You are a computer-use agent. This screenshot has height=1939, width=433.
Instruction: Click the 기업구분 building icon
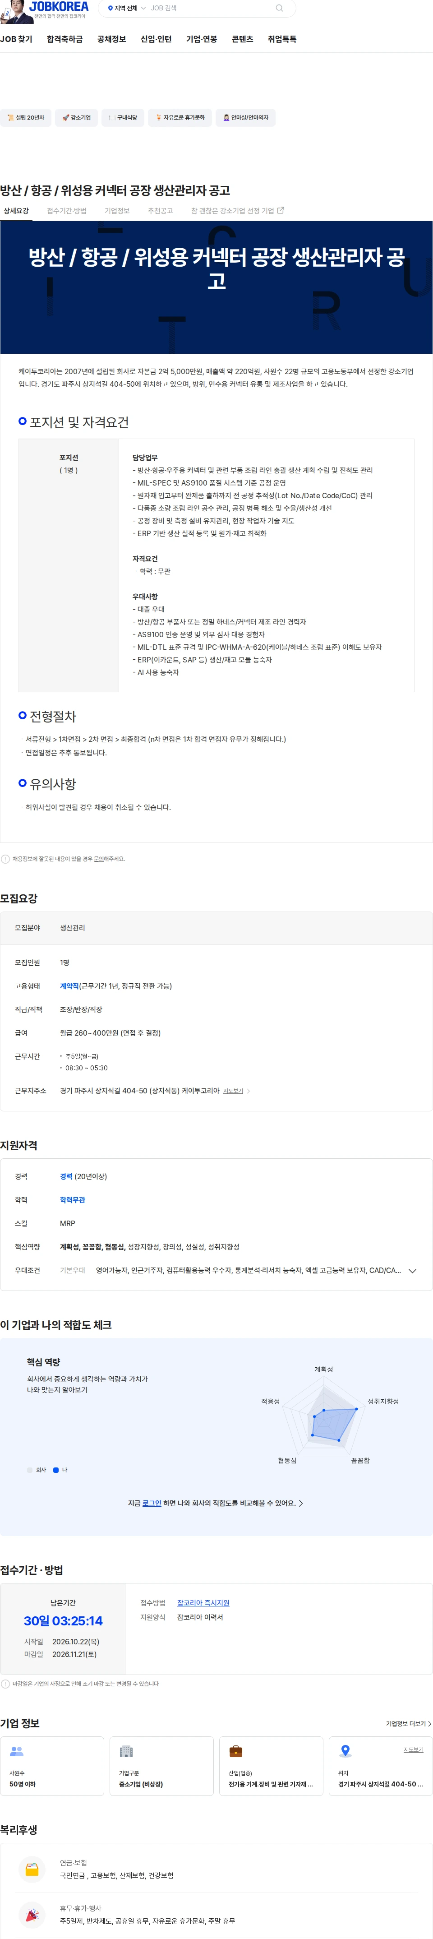pos(126,1752)
